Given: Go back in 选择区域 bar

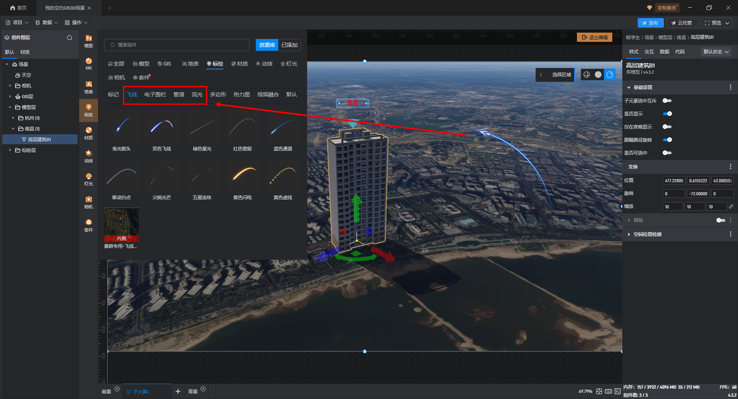Looking at the screenshot, I should [541, 75].
